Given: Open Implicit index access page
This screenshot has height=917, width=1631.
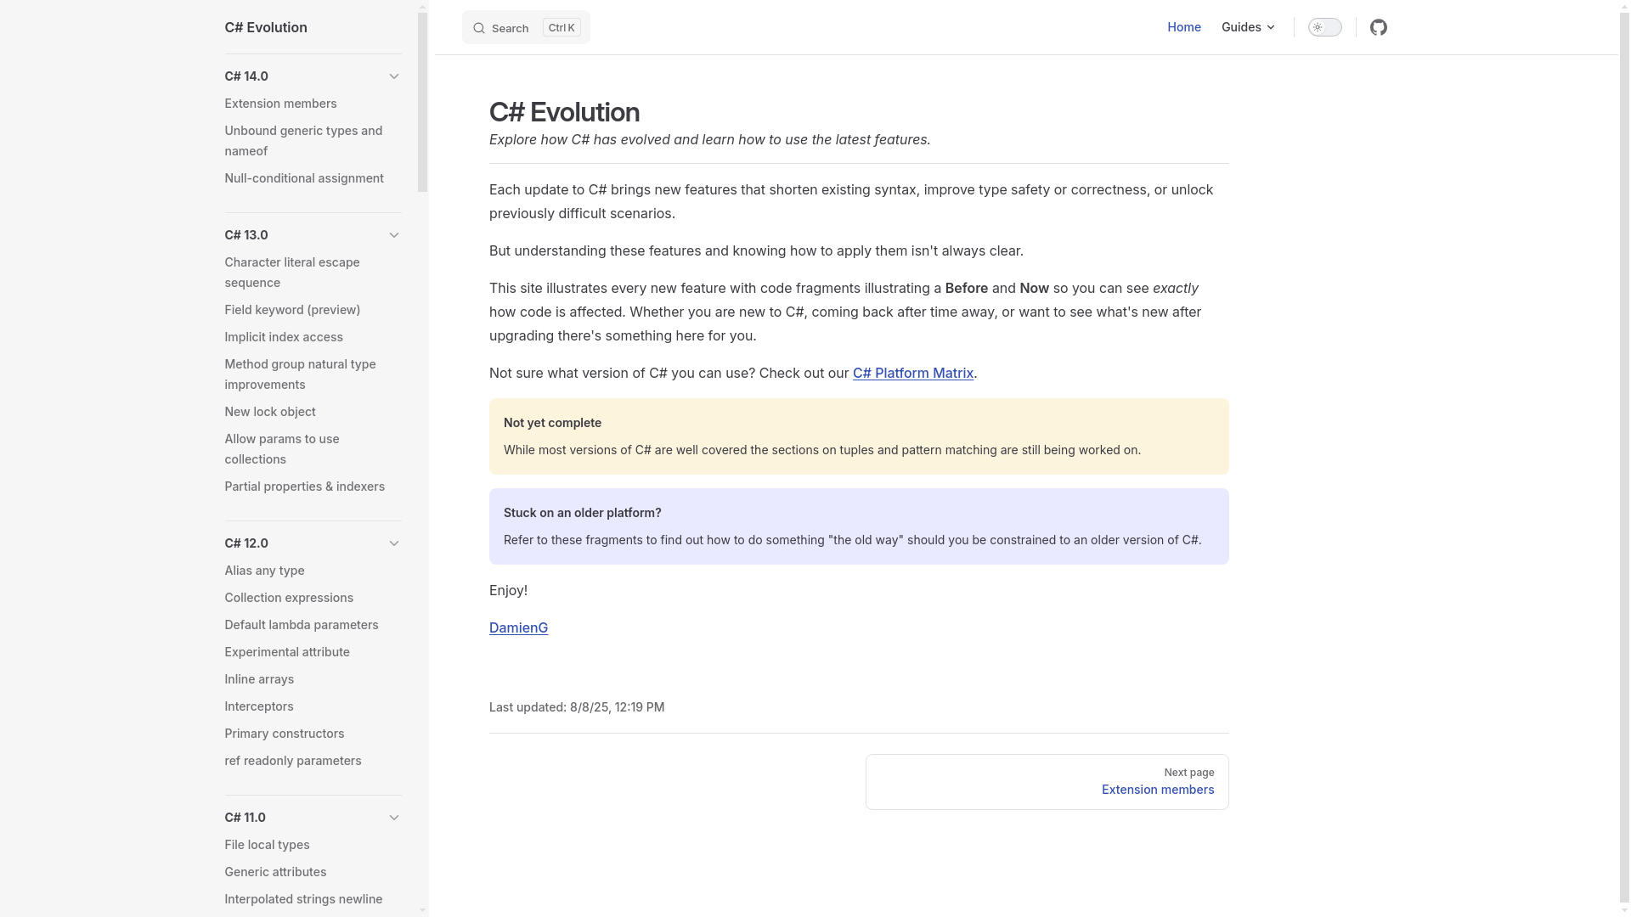Looking at the screenshot, I should coord(284,337).
